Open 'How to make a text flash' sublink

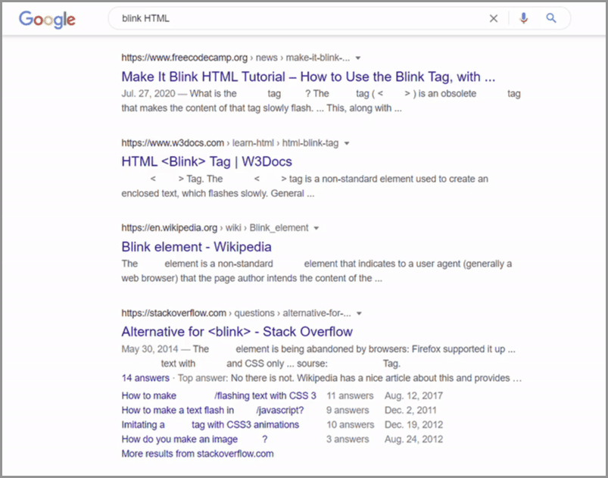[x=213, y=410]
